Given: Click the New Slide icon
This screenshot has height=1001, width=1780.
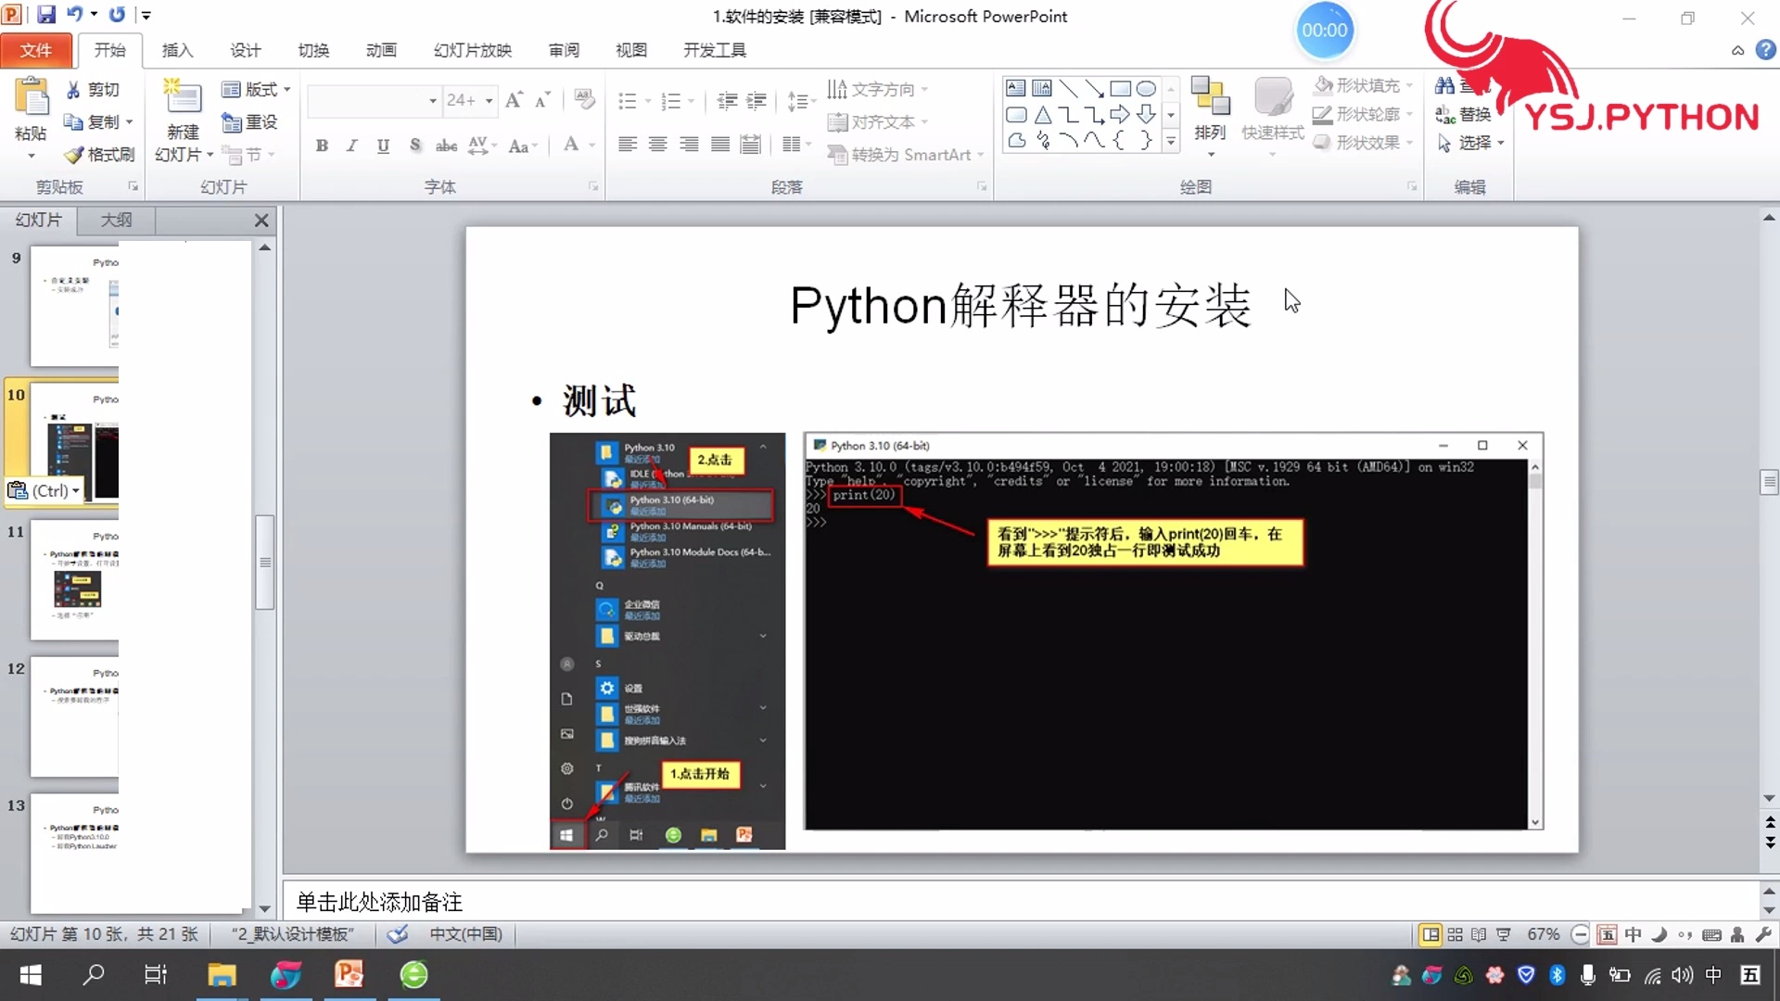Looking at the screenshot, I should (x=183, y=97).
